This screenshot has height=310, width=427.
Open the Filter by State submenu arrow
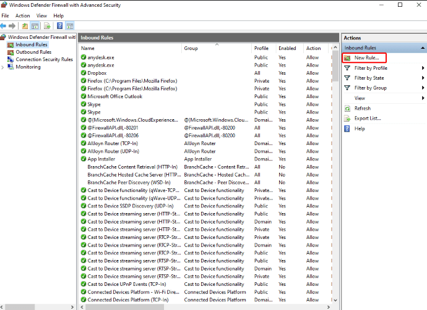coord(423,78)
